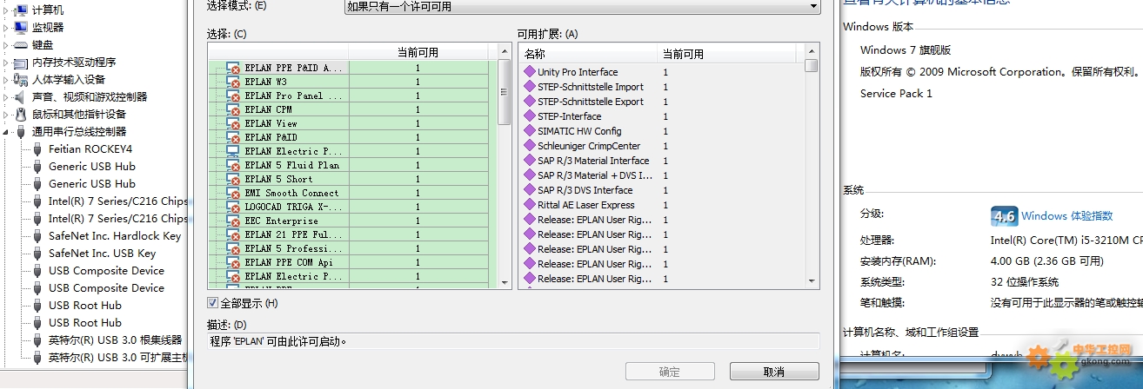Click the Windows 体验指数 4.6 score badge
Screen dimensions: 1143x389
(1004, 216)
